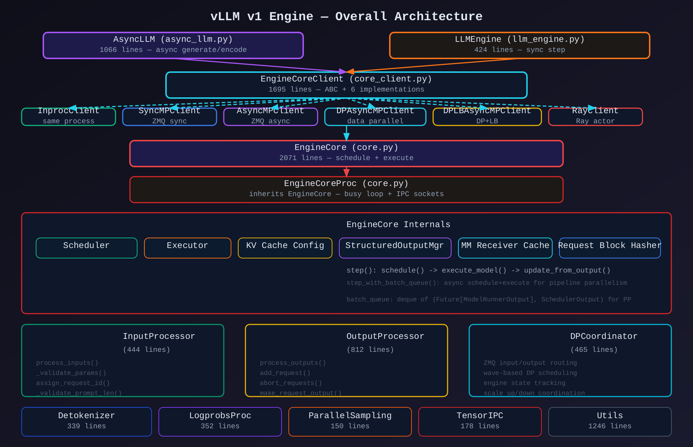Viewport: 693px width, 447px height.
Task: Click the StructuredOutputMgr box
Action: pos(395,248)
